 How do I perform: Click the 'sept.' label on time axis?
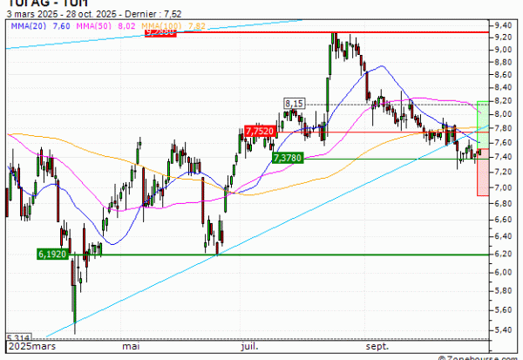click(377, 347)
